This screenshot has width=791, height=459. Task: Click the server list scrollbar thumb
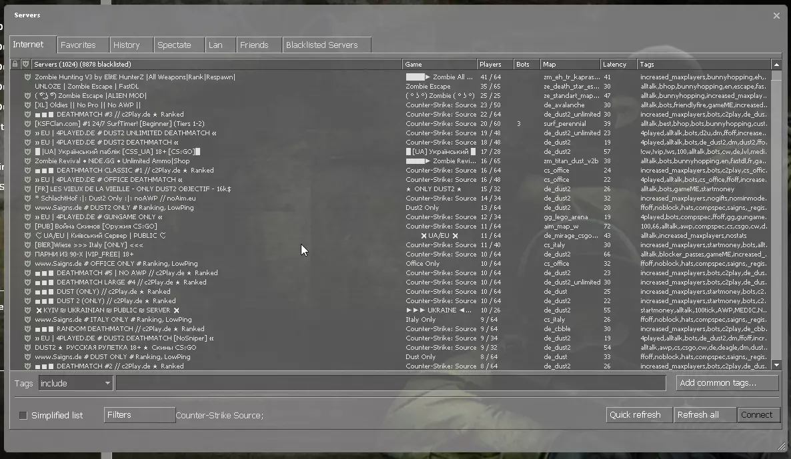776,75
